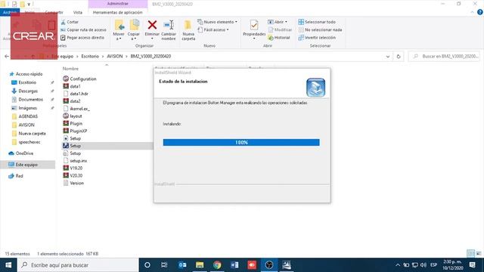Go to AVISION in the breadcrumb

(x=114, y=57)
